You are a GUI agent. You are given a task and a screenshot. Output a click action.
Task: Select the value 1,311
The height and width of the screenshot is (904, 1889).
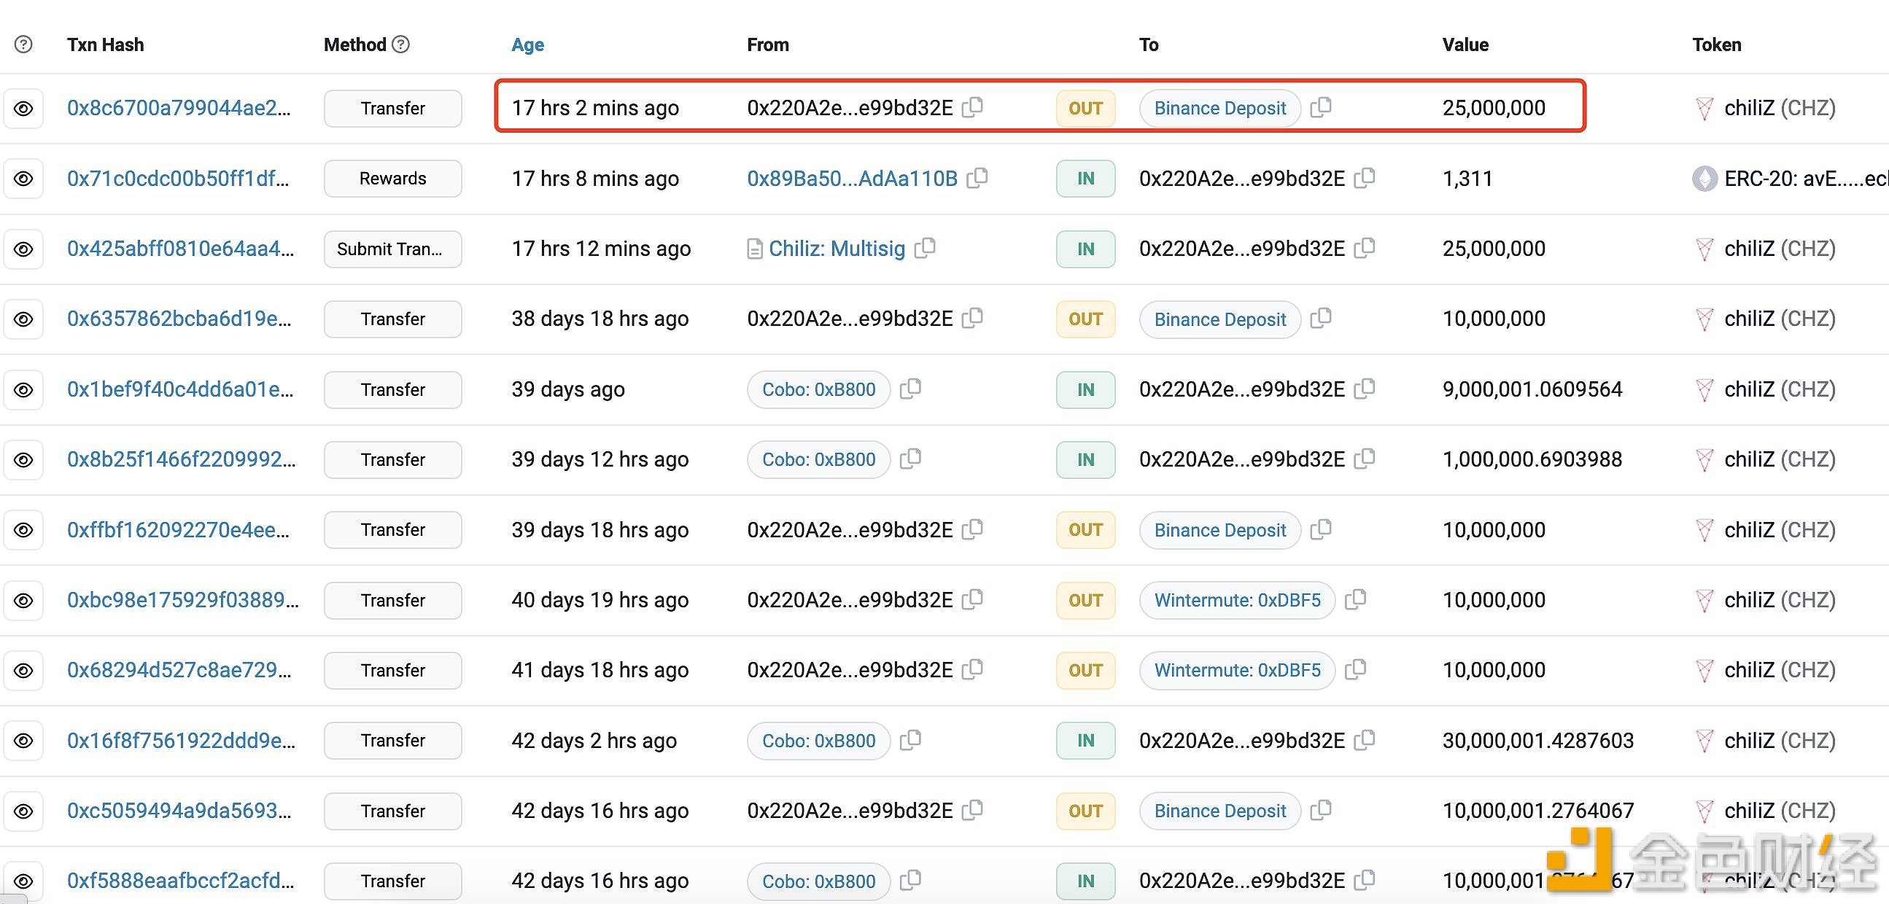pyautogui.click(x=1467, y=179)
